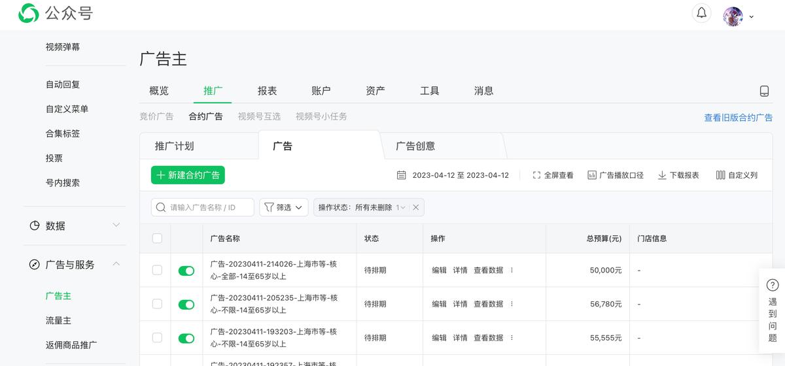
Task: Toggle off the 广告-20230411-205235 switch
Action: point(186,305)
